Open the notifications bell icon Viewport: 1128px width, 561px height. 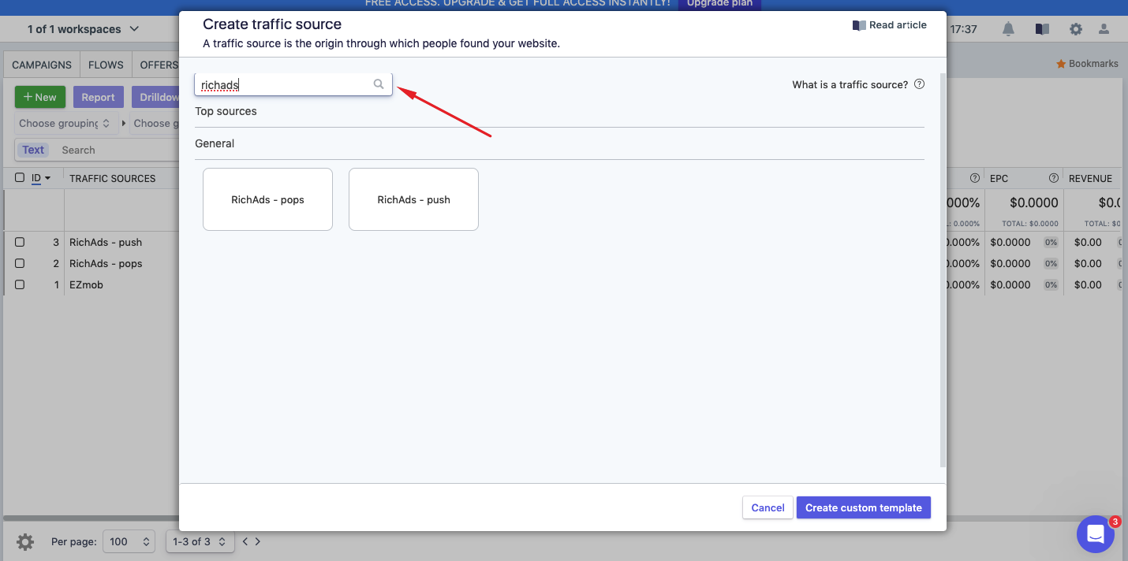point(1008,29)
